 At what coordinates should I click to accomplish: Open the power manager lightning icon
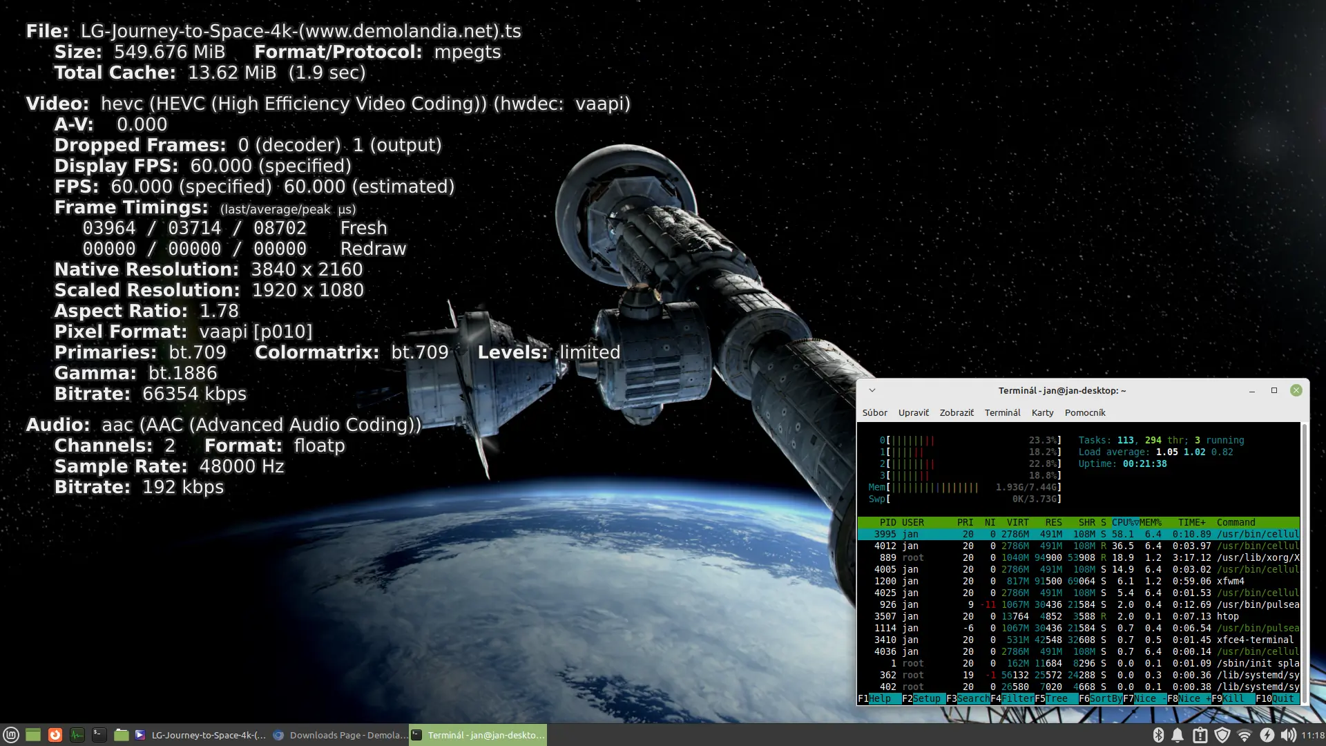click(1267, 735)
